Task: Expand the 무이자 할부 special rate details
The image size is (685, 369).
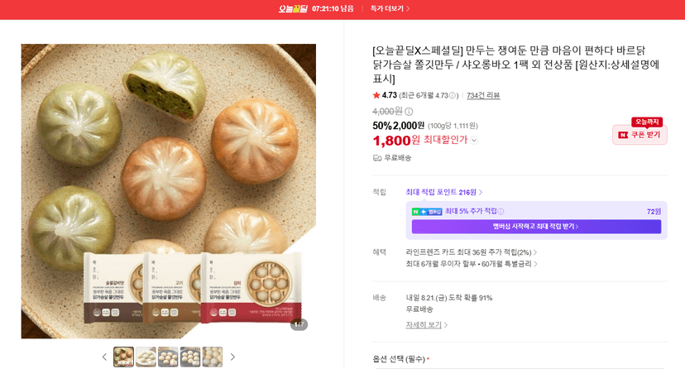Action: tap(471, 264)
